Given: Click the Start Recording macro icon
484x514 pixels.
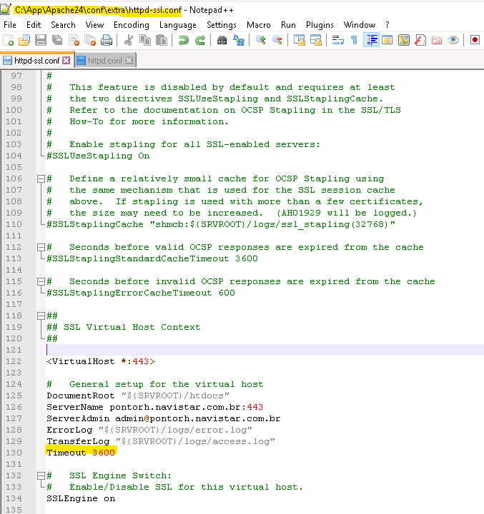Looking at the screenshot, I should click(475, 40).
